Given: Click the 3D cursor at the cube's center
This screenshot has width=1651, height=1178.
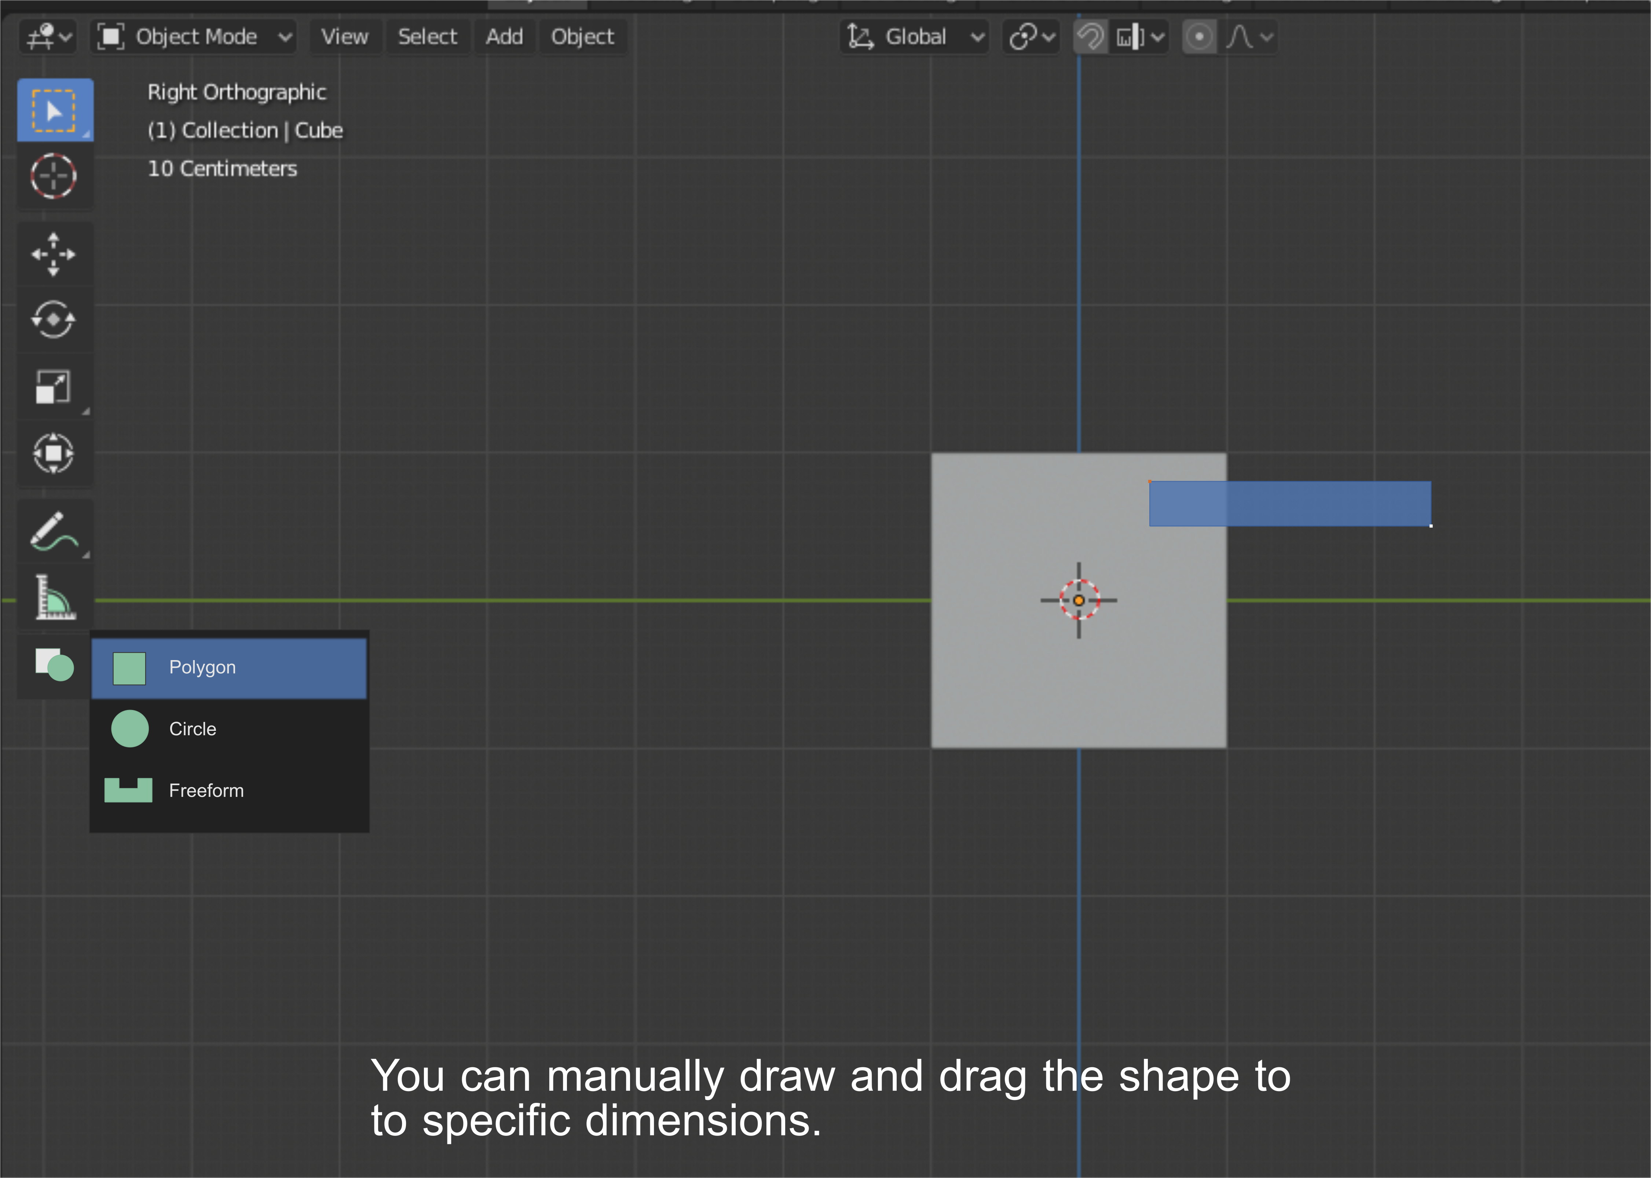Looking at the screenshot, I should [x=1079, y=600].
